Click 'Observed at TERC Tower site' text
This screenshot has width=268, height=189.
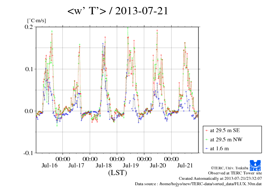(x=235, y=173)
